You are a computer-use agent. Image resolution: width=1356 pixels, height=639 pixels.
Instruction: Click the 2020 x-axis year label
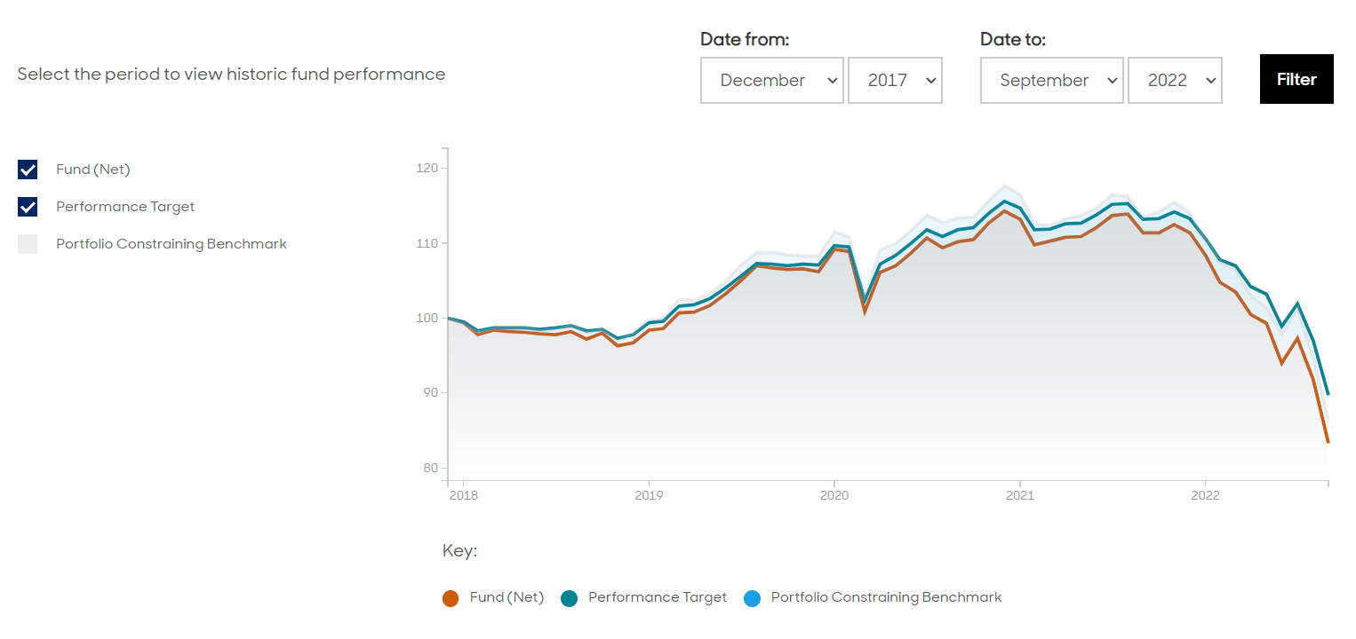(x=834, y=495)
